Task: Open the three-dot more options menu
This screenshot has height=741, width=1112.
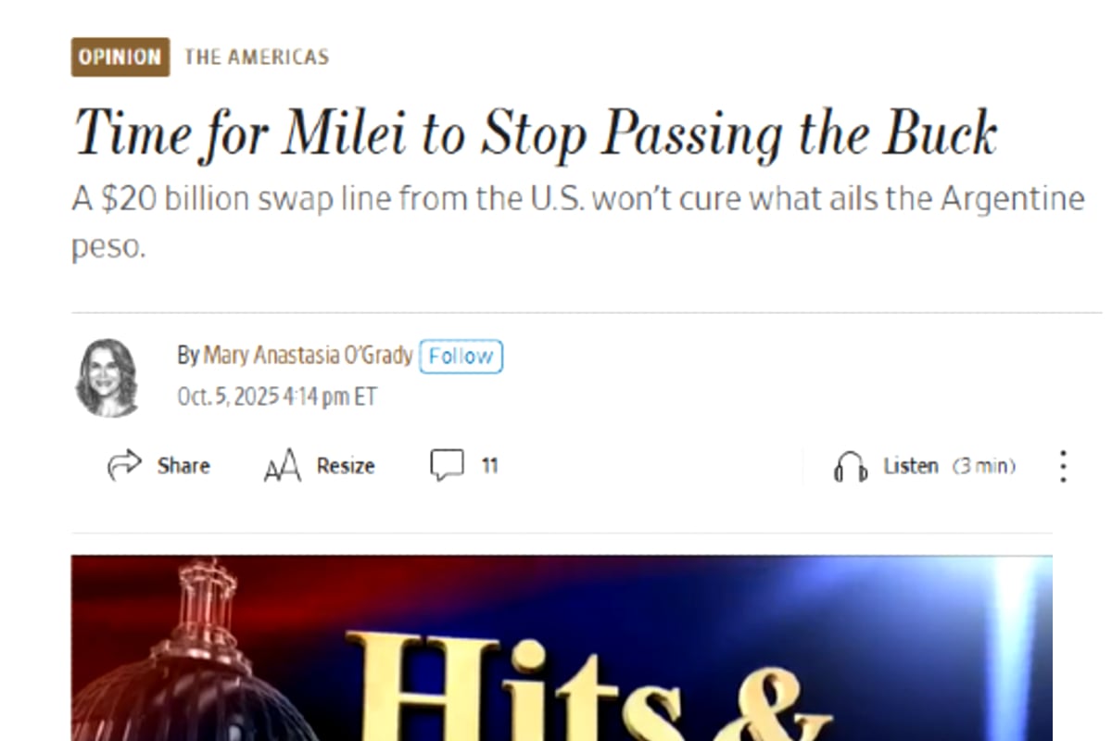Action: tap(1063, 466)
